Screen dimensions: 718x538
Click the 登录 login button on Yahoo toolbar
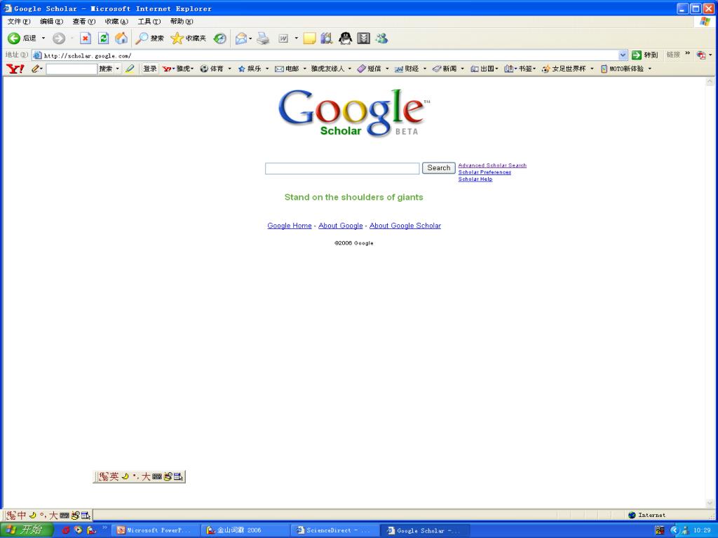(150, 69)
